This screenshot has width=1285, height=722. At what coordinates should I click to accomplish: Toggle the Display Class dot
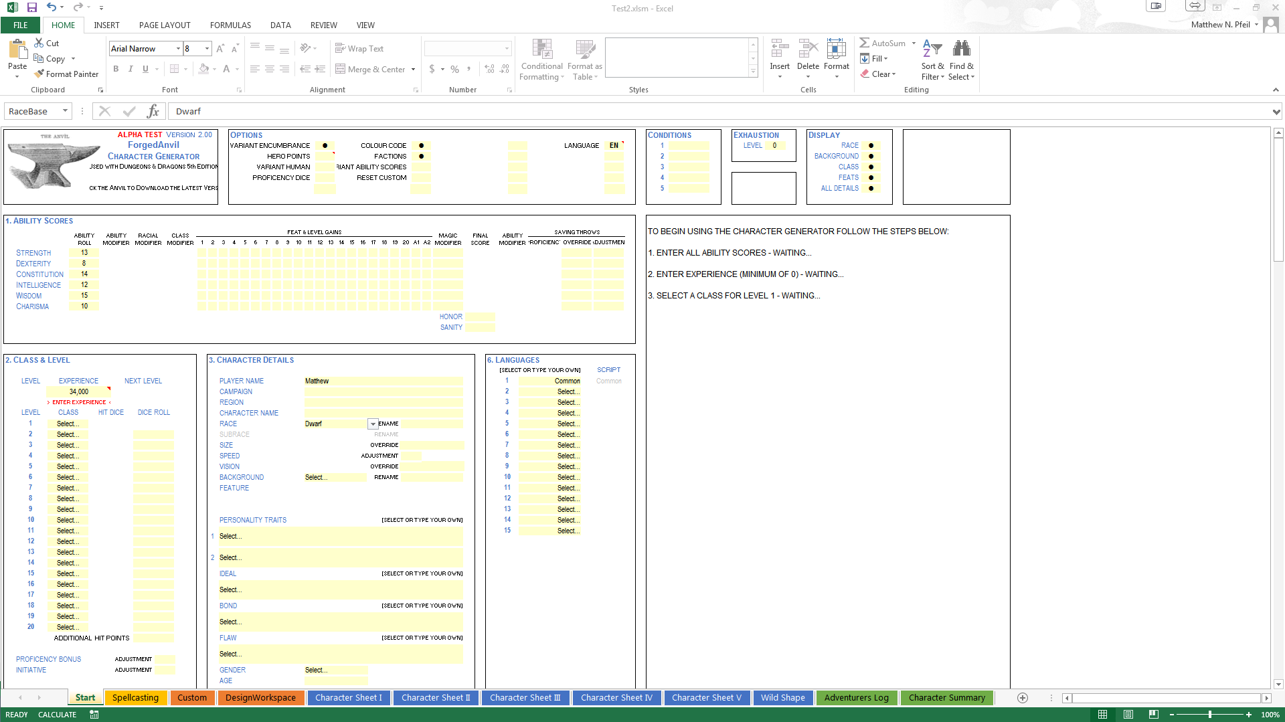click(x=871, y=167)
